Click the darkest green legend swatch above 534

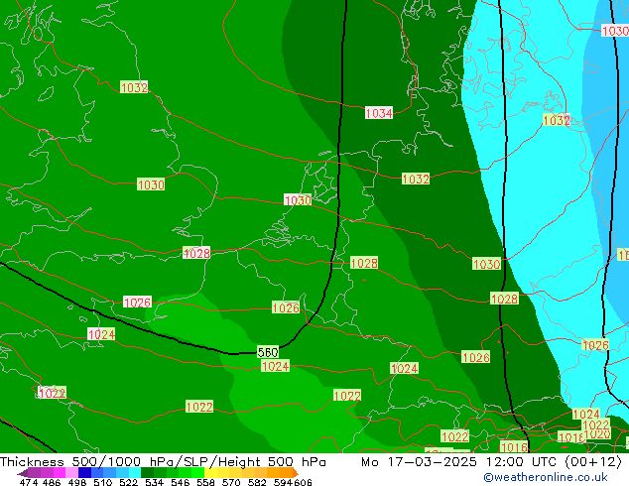(148, 472)
